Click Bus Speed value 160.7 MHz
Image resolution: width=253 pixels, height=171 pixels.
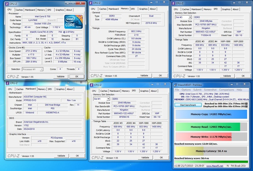click(31, 58)
